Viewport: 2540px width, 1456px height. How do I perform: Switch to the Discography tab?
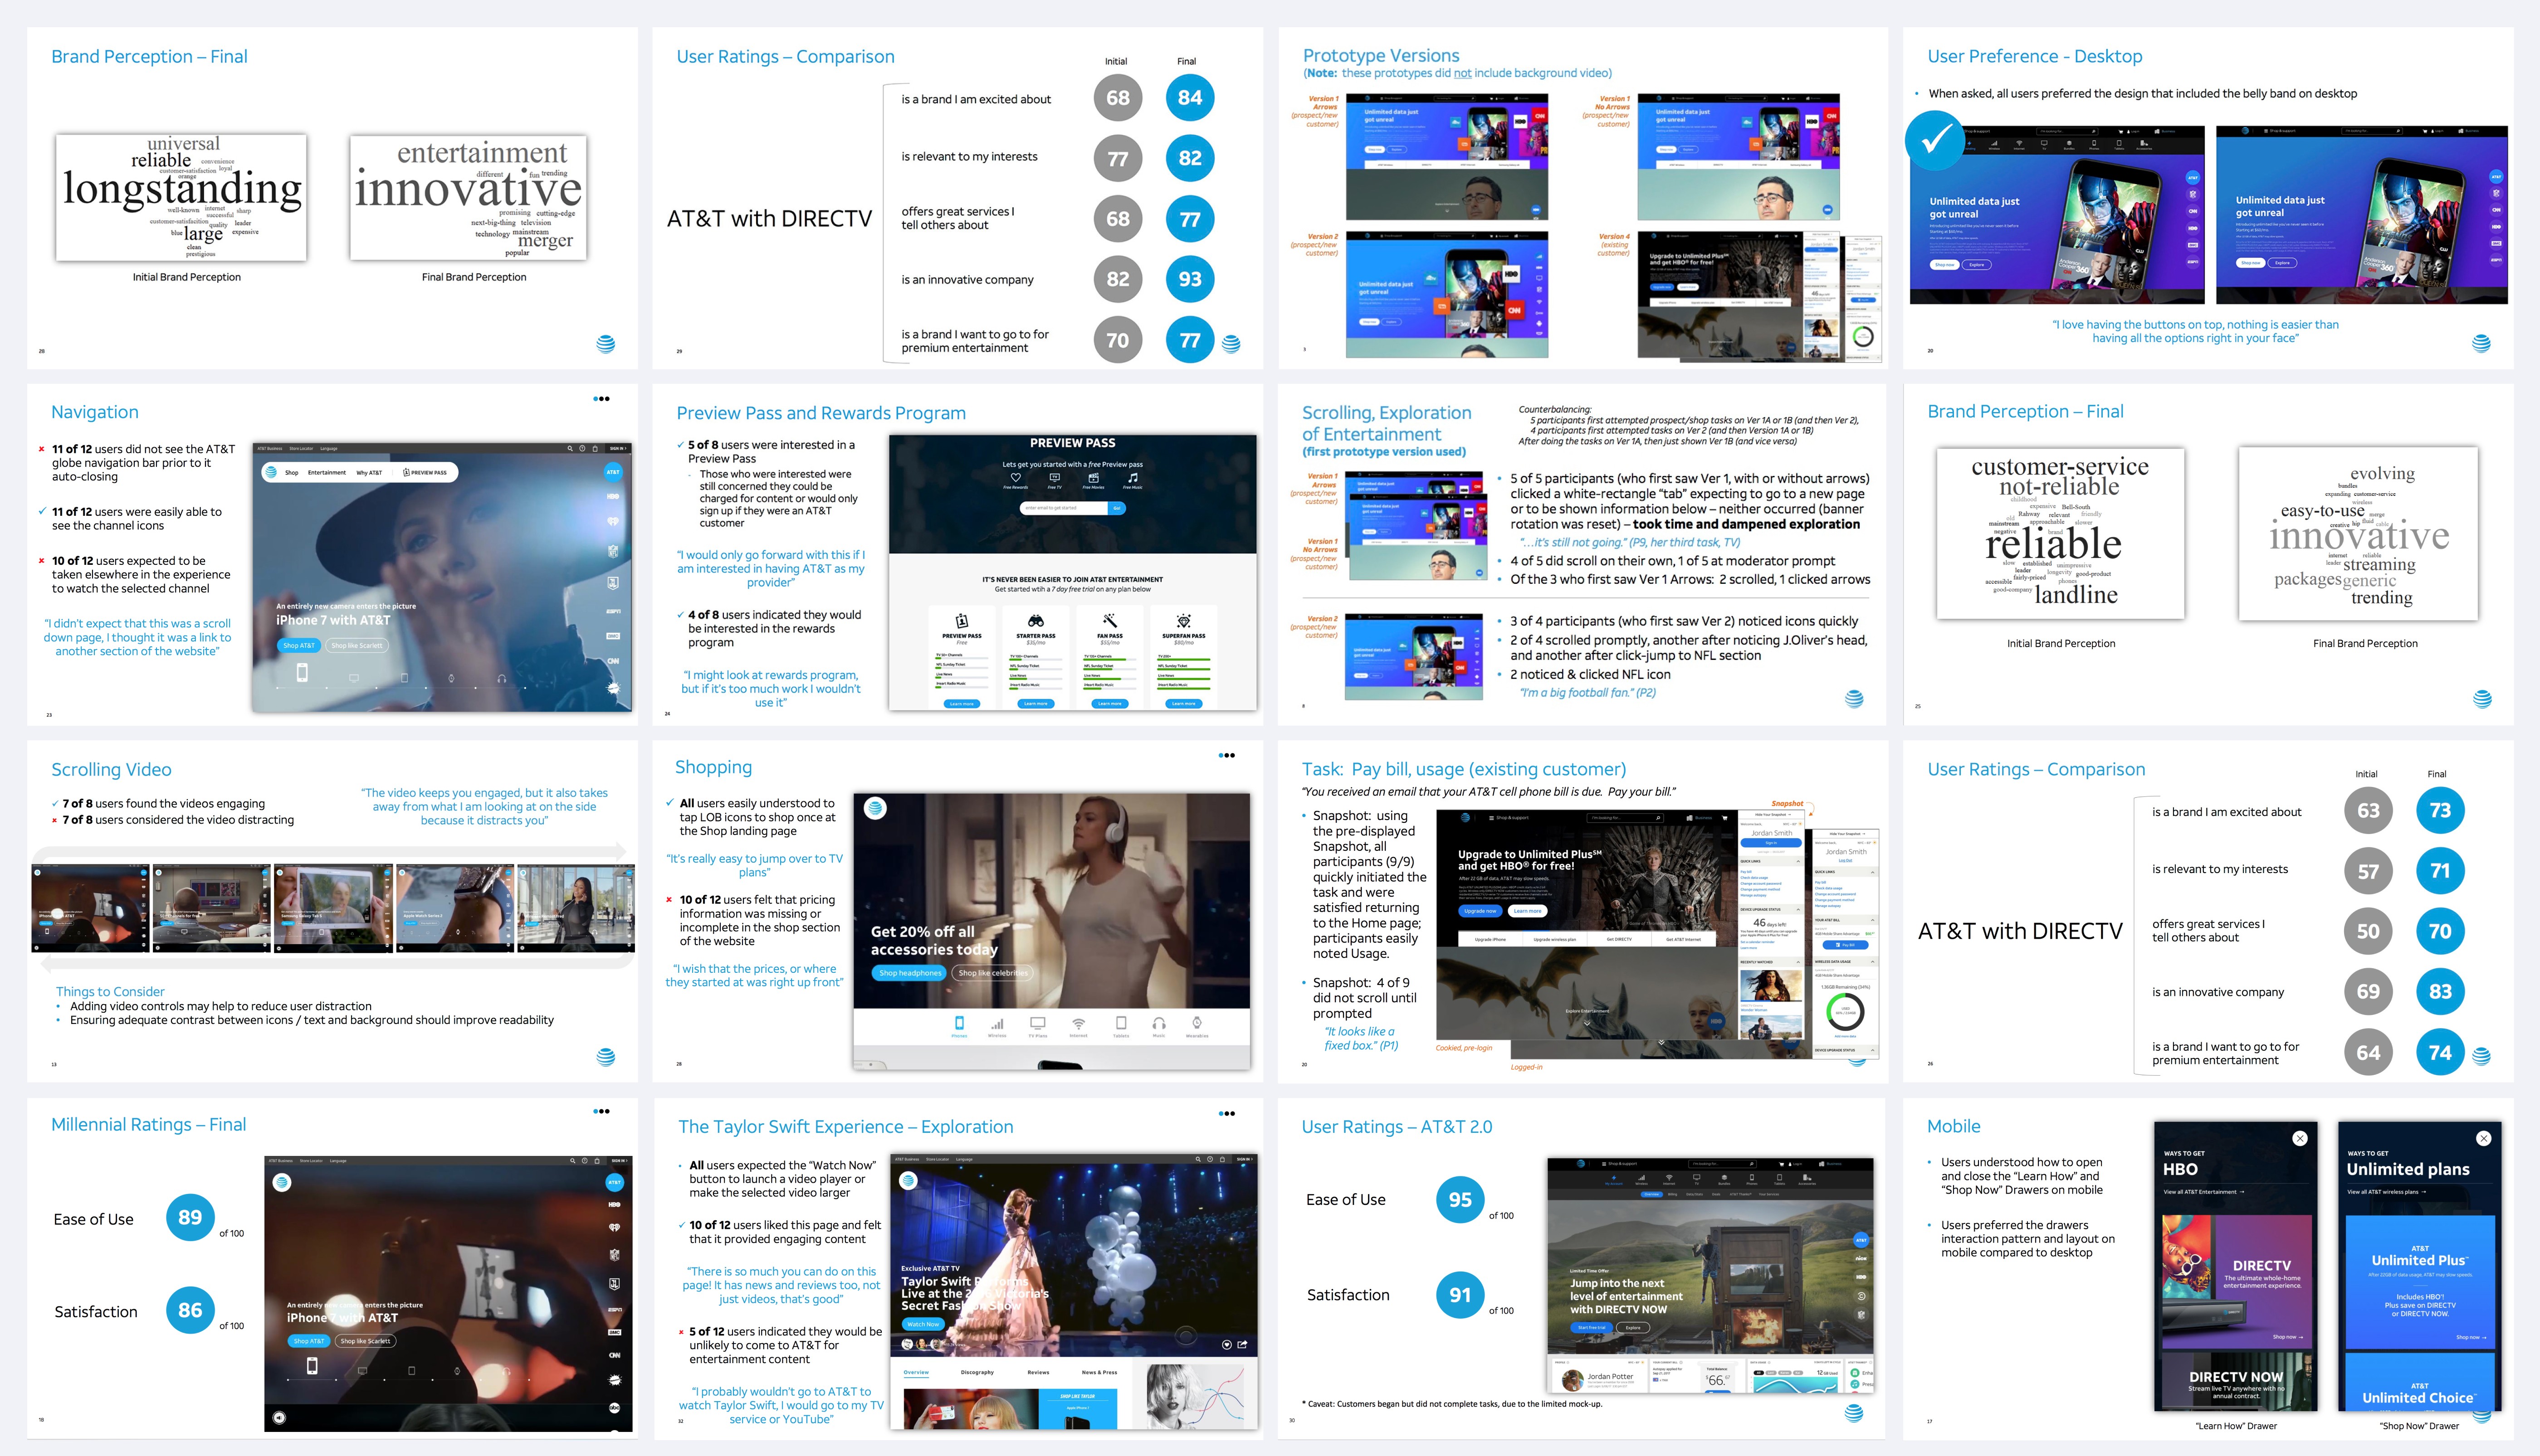click(x=977, y=1372)
